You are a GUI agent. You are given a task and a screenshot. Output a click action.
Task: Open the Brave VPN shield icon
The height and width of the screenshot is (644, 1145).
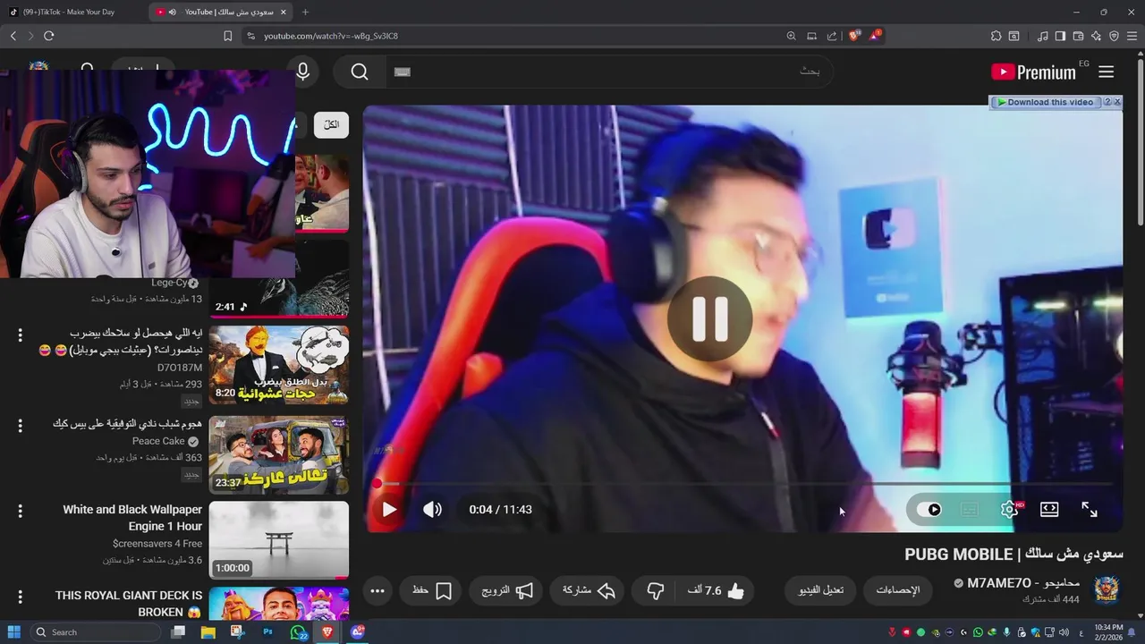1114,36
